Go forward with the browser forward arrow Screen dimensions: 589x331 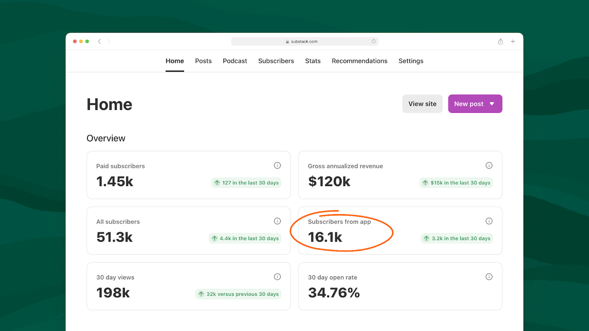(x=109, y=42)
